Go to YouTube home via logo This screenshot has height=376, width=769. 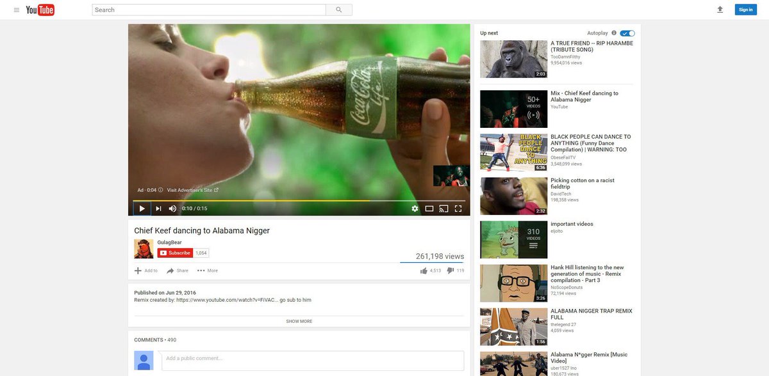[40, 10]
